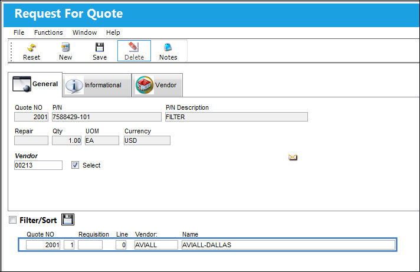Switch to the Informational tab
This screenshot has width=420, height=272.
point(97,85)
